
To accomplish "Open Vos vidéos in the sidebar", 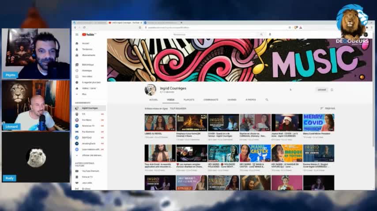I will pyautogui.click(x=87, y=76).
